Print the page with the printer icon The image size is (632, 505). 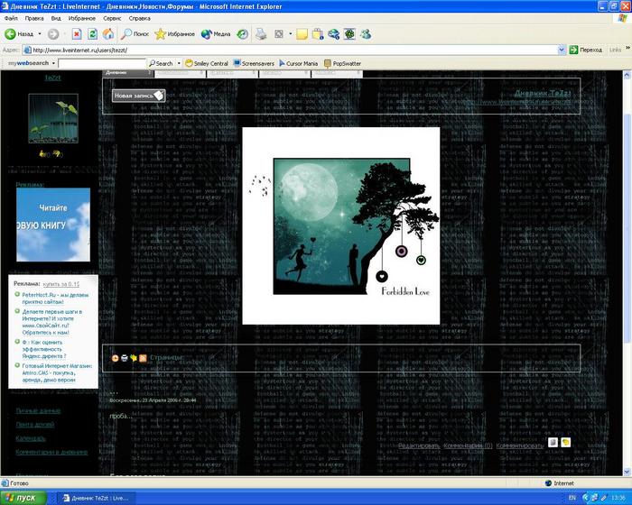click(261, 34)
